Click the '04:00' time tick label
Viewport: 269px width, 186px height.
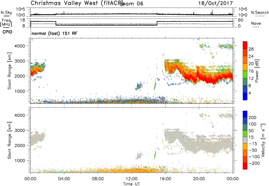tap(64, 179)
